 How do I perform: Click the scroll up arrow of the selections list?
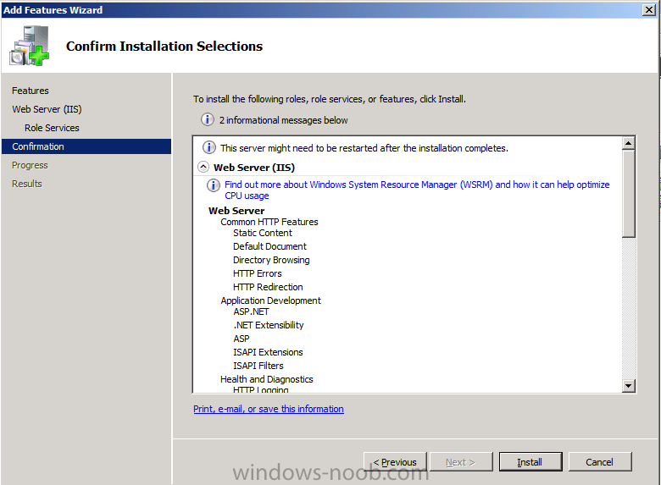[629, 143]
